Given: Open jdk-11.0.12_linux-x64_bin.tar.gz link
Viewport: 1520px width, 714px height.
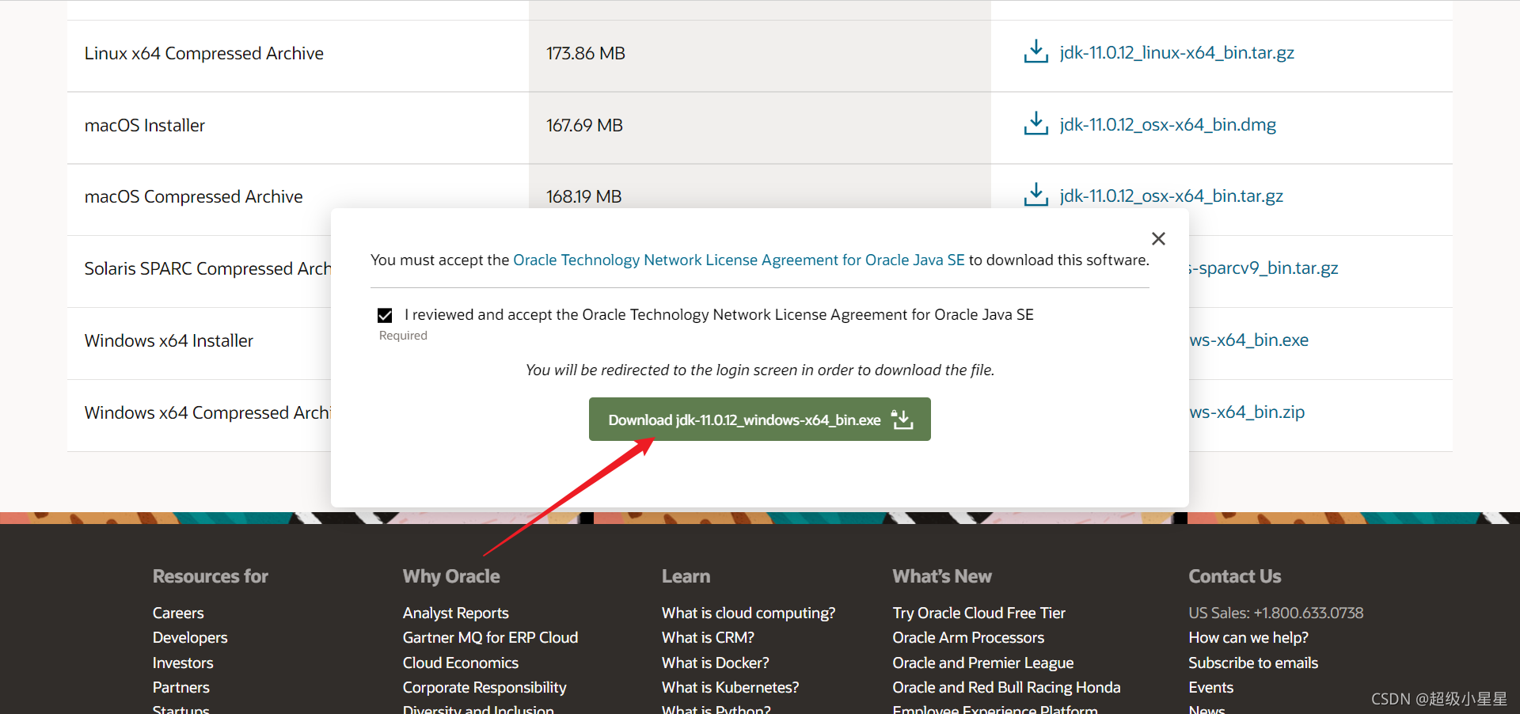Looking at the screenshot, I should [x=1176, y=52].
